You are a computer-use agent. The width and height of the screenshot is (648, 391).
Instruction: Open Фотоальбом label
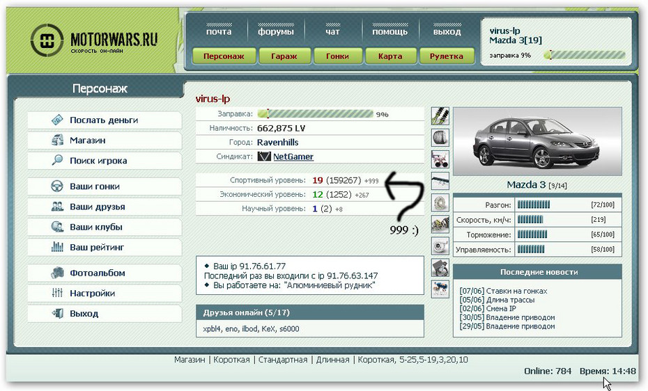97,273
